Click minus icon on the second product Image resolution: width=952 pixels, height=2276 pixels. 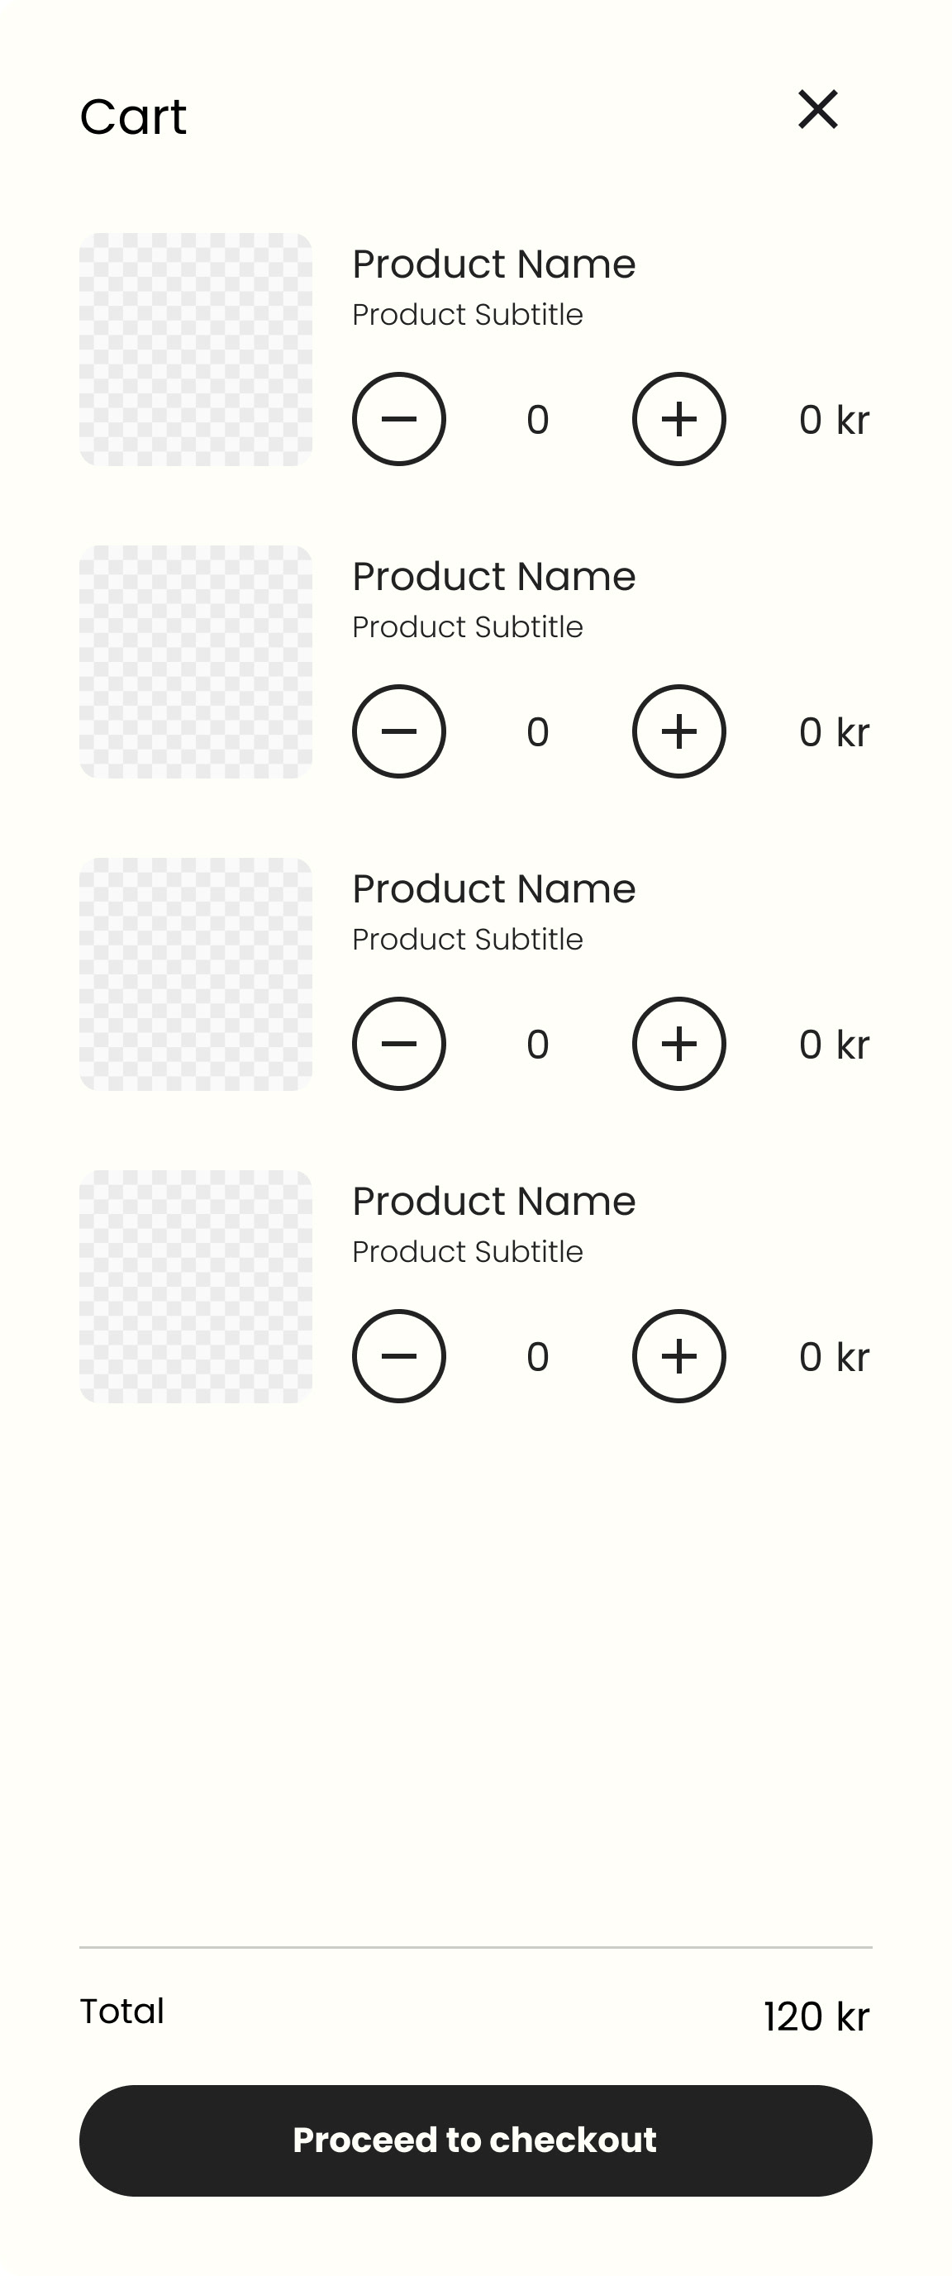(399, 731)
